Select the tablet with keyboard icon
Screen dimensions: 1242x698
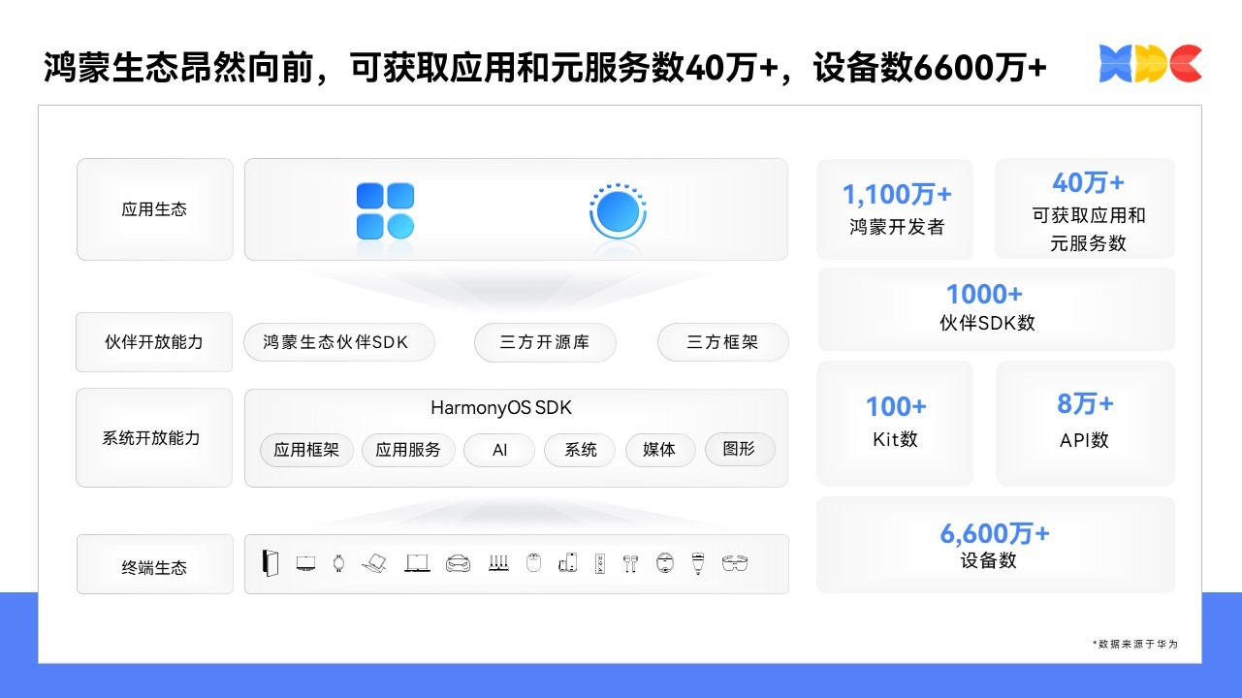point(374,562)
